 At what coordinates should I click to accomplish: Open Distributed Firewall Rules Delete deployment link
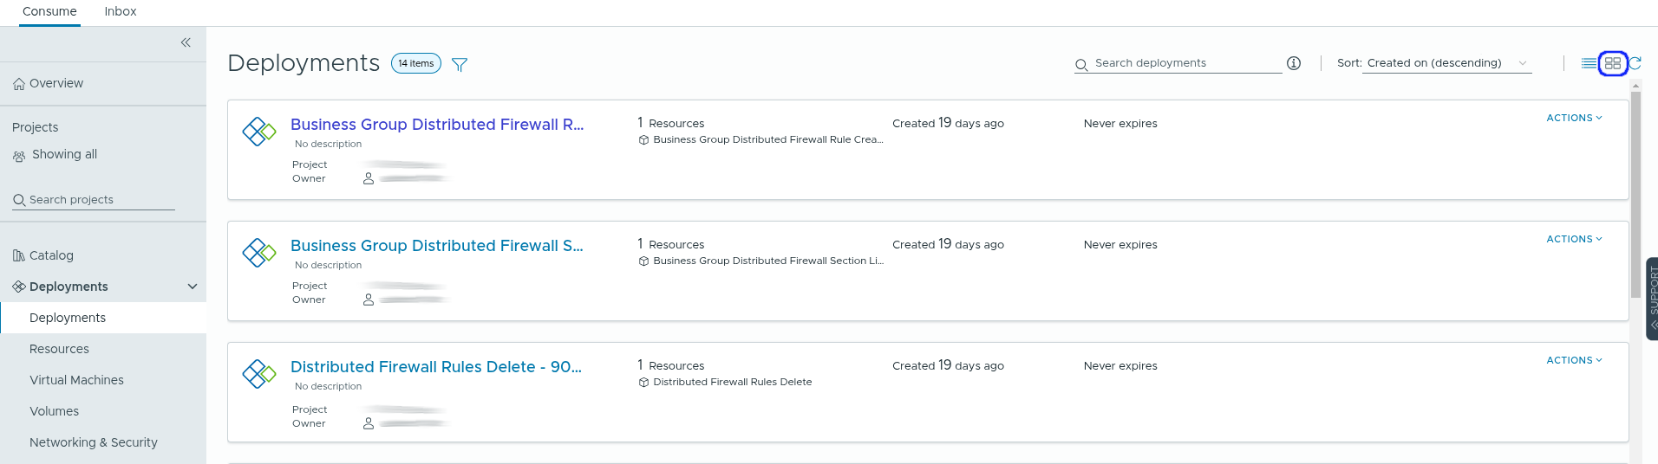[x=435, y=367]
